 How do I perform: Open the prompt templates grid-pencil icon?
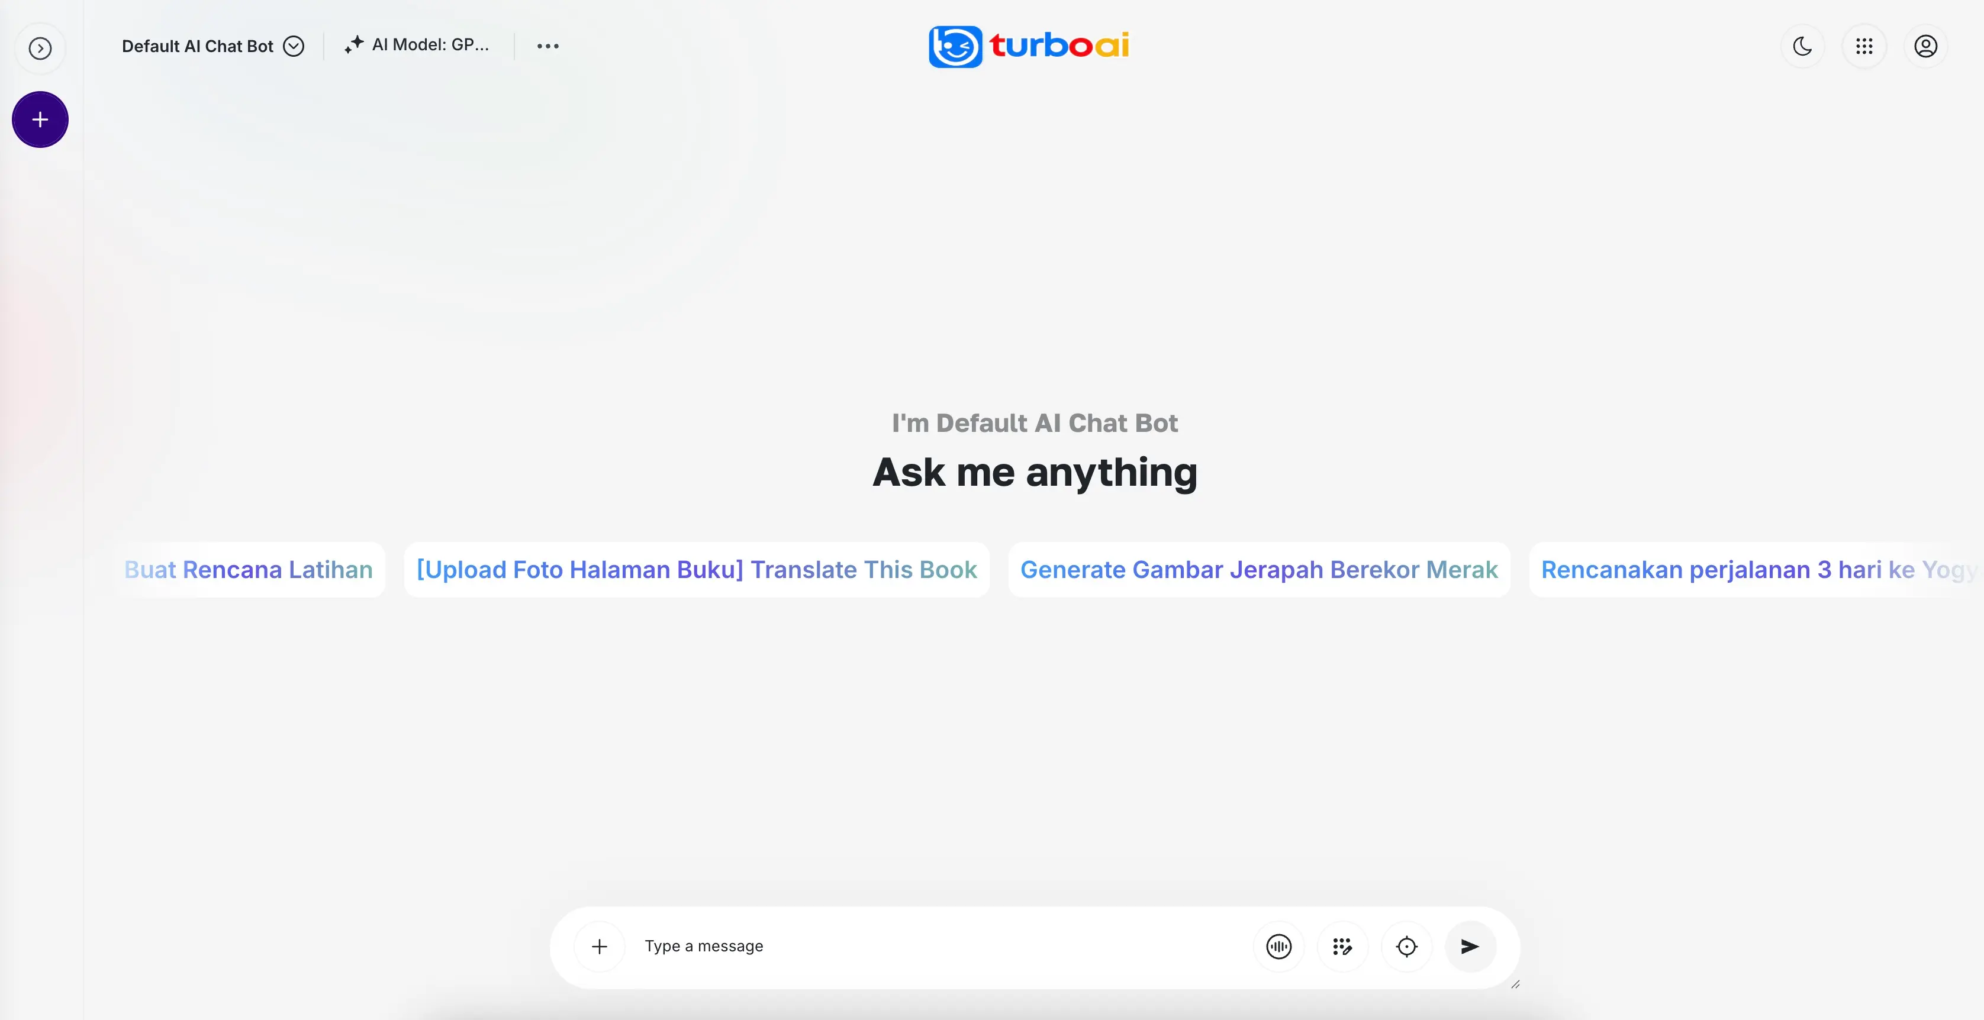click(x=1342, y=946)
